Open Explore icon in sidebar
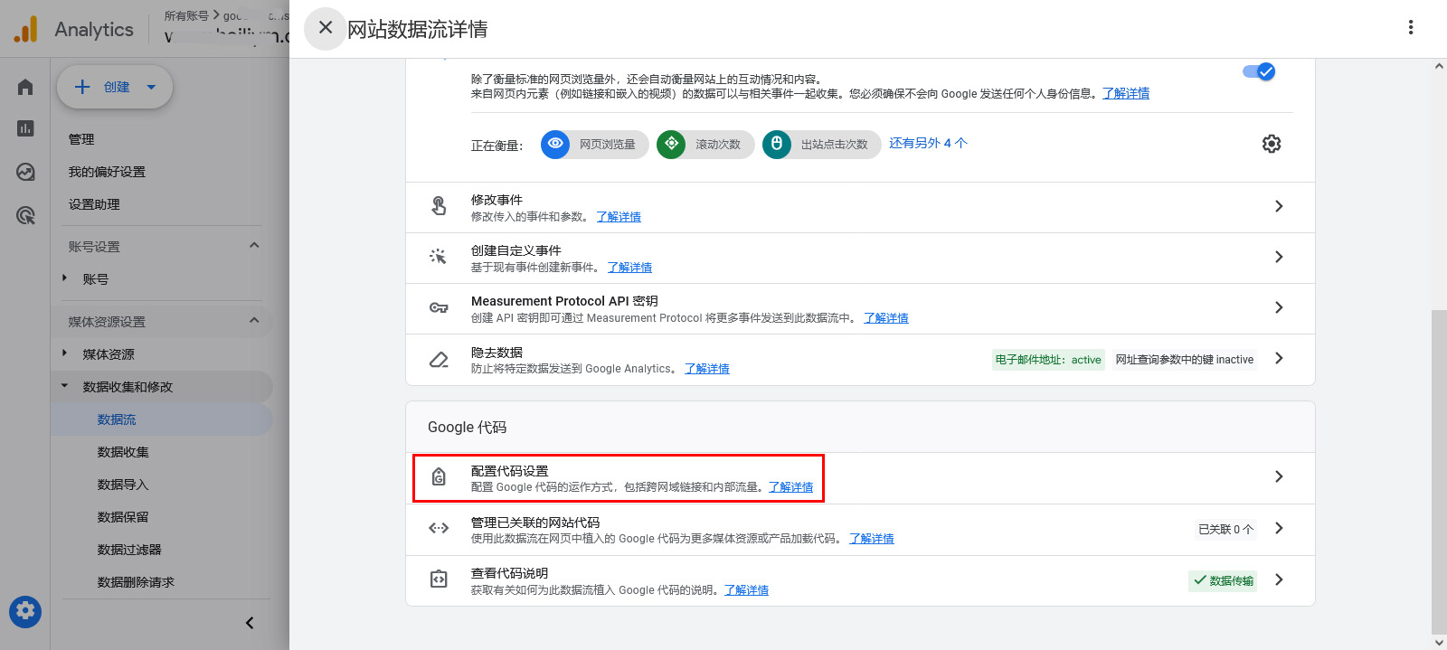The width and height of the screenshot is (1447, 650). click(25, 172)
